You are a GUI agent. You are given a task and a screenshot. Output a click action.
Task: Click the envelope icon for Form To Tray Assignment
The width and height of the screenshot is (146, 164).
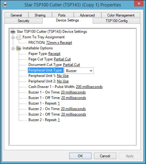click(x=19, y=37)
